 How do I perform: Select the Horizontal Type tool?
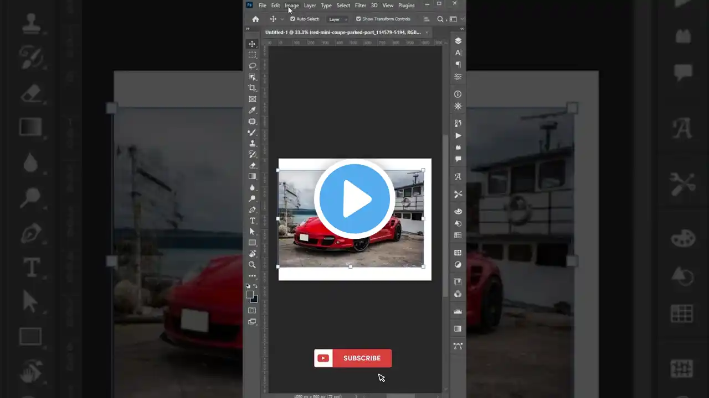tap(253, 221)
